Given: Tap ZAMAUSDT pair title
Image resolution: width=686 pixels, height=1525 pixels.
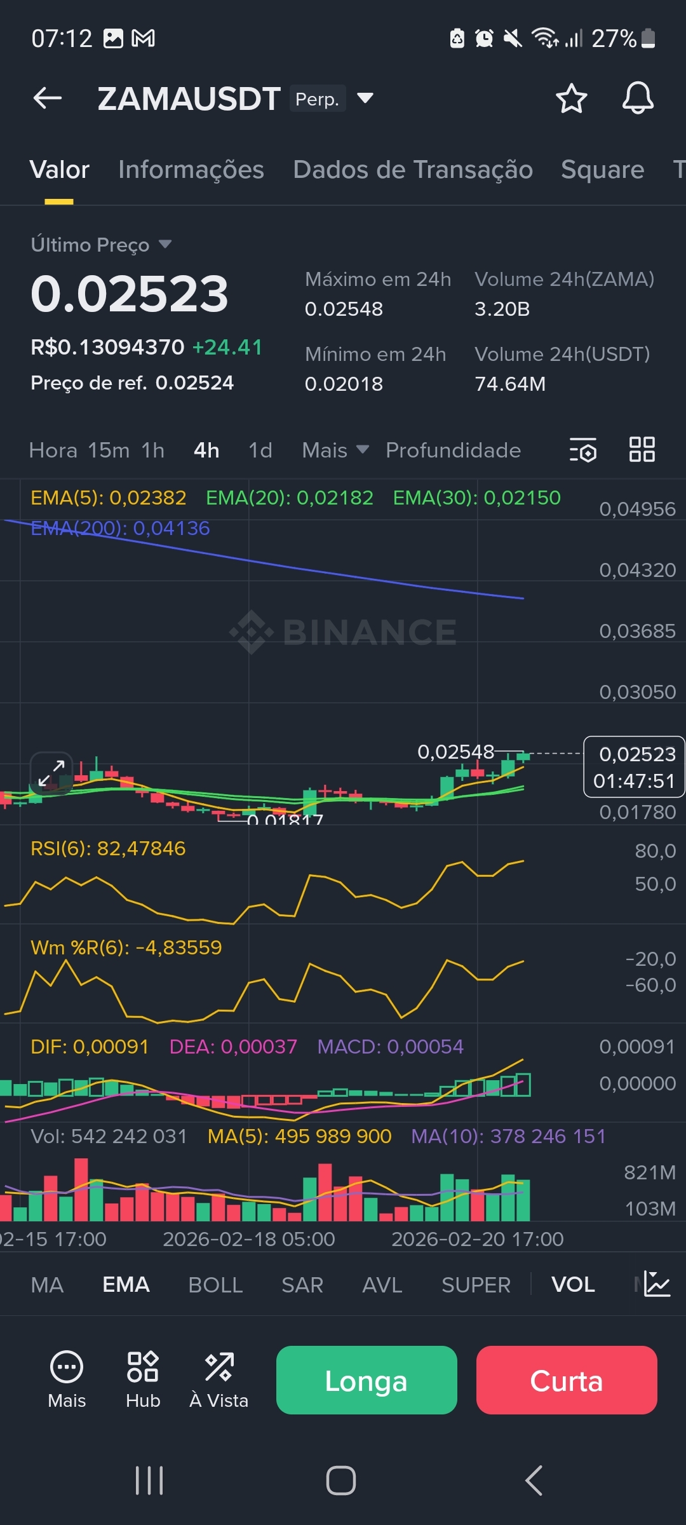Looking at the screenshot, I should (x=189, y=98).
